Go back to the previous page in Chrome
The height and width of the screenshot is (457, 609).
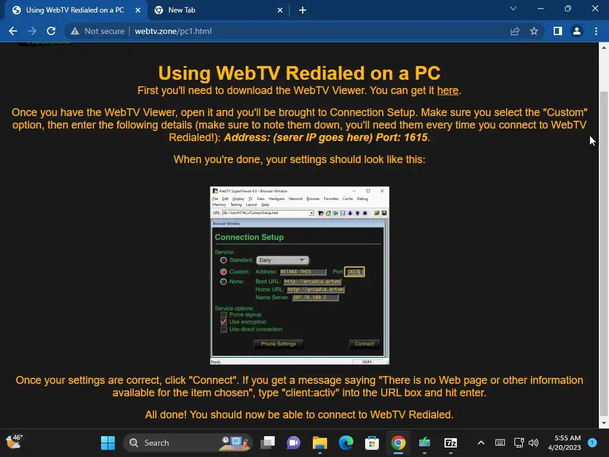coord(13,31)
